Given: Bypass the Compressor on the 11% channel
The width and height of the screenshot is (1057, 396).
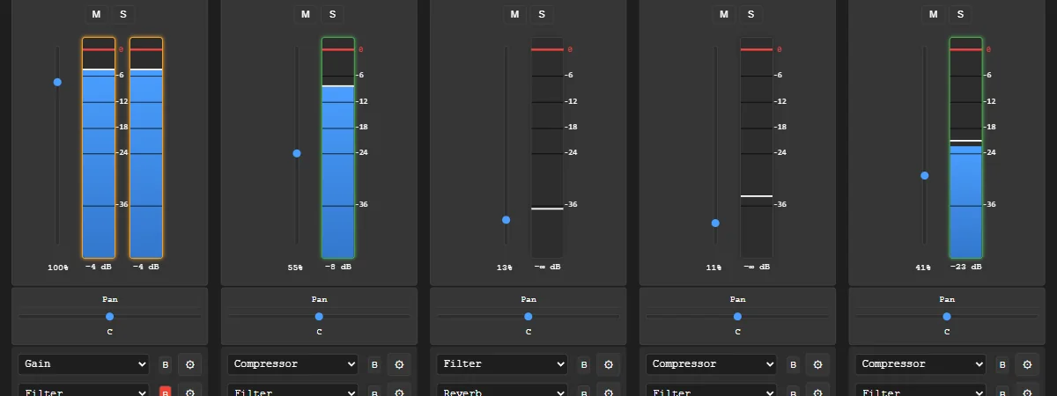Looking at the screenshot, I should [x=793, y=364].
